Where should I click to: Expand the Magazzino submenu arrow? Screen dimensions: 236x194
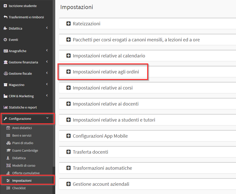(47, 84)
